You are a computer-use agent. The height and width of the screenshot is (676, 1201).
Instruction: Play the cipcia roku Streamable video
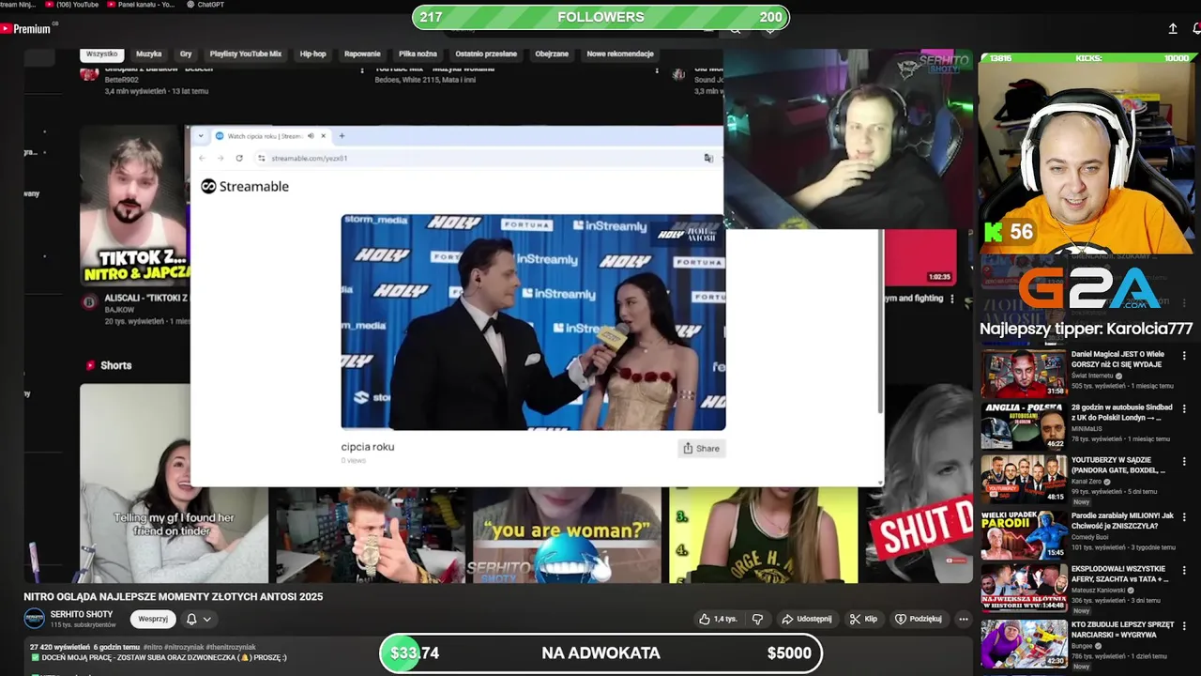click(533, 322)
